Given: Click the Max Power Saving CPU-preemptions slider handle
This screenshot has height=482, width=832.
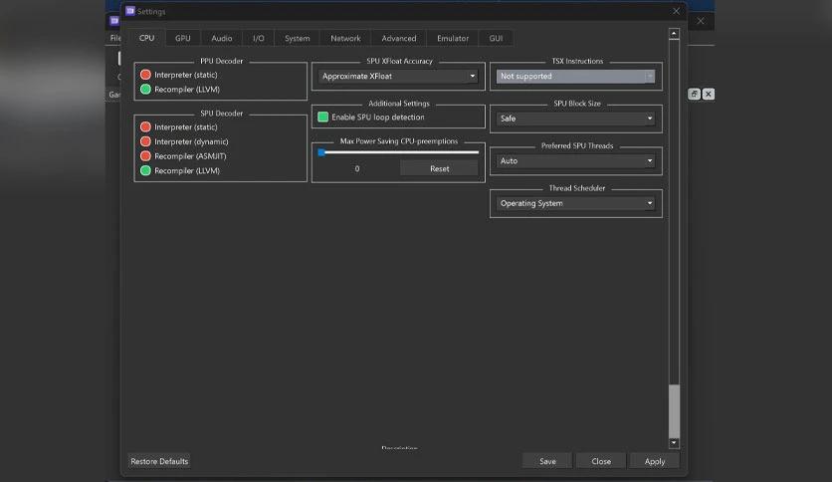Looking at the screenshot, I should pos(321,152).
